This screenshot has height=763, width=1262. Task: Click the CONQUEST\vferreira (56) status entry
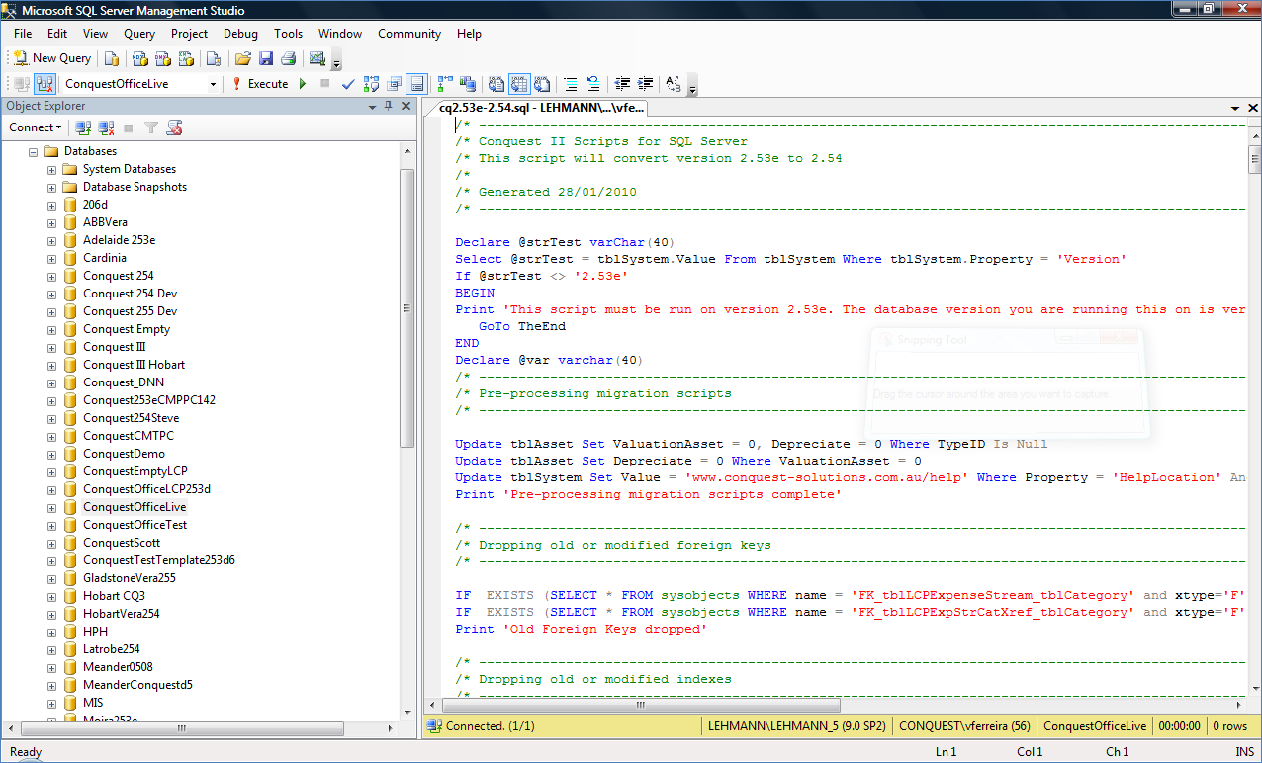(964, 726)
